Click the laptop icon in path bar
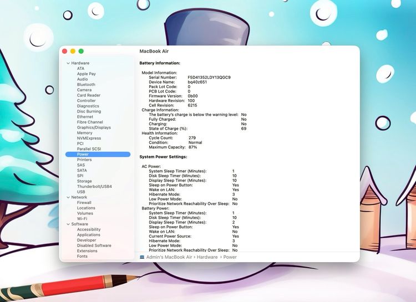The height and width of the screenshot is (302, 416). [142, 257]
